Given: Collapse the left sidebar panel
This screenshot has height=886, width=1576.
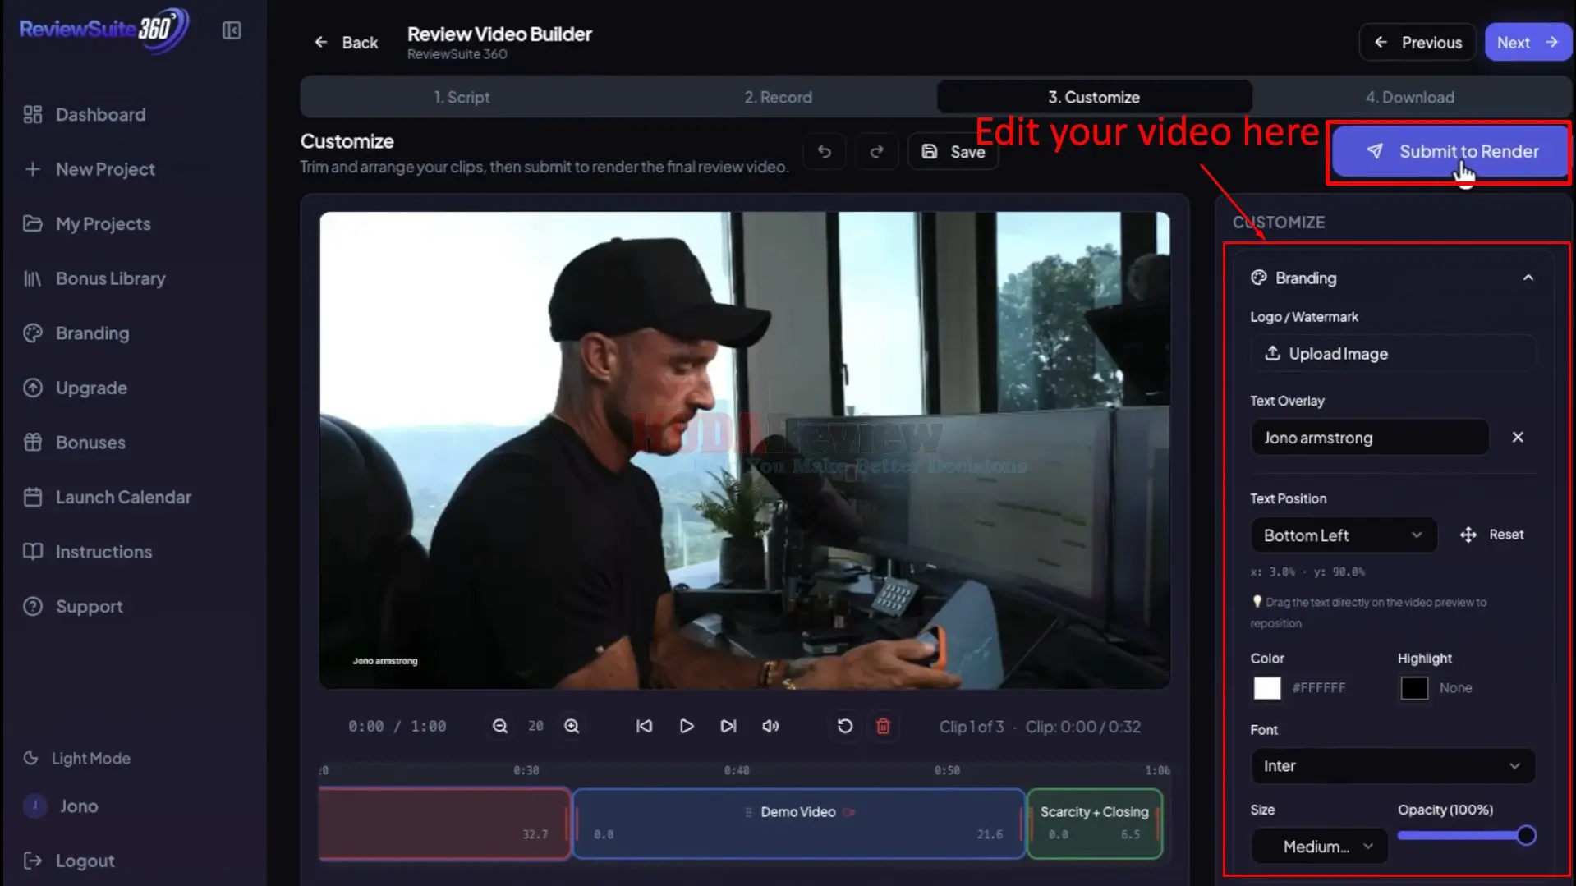Looking at the screenshot, I should pos(231,30).
